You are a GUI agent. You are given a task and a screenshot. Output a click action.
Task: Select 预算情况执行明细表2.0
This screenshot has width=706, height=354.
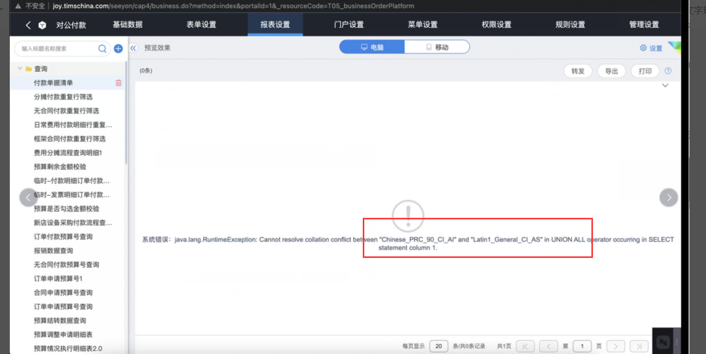68,348
